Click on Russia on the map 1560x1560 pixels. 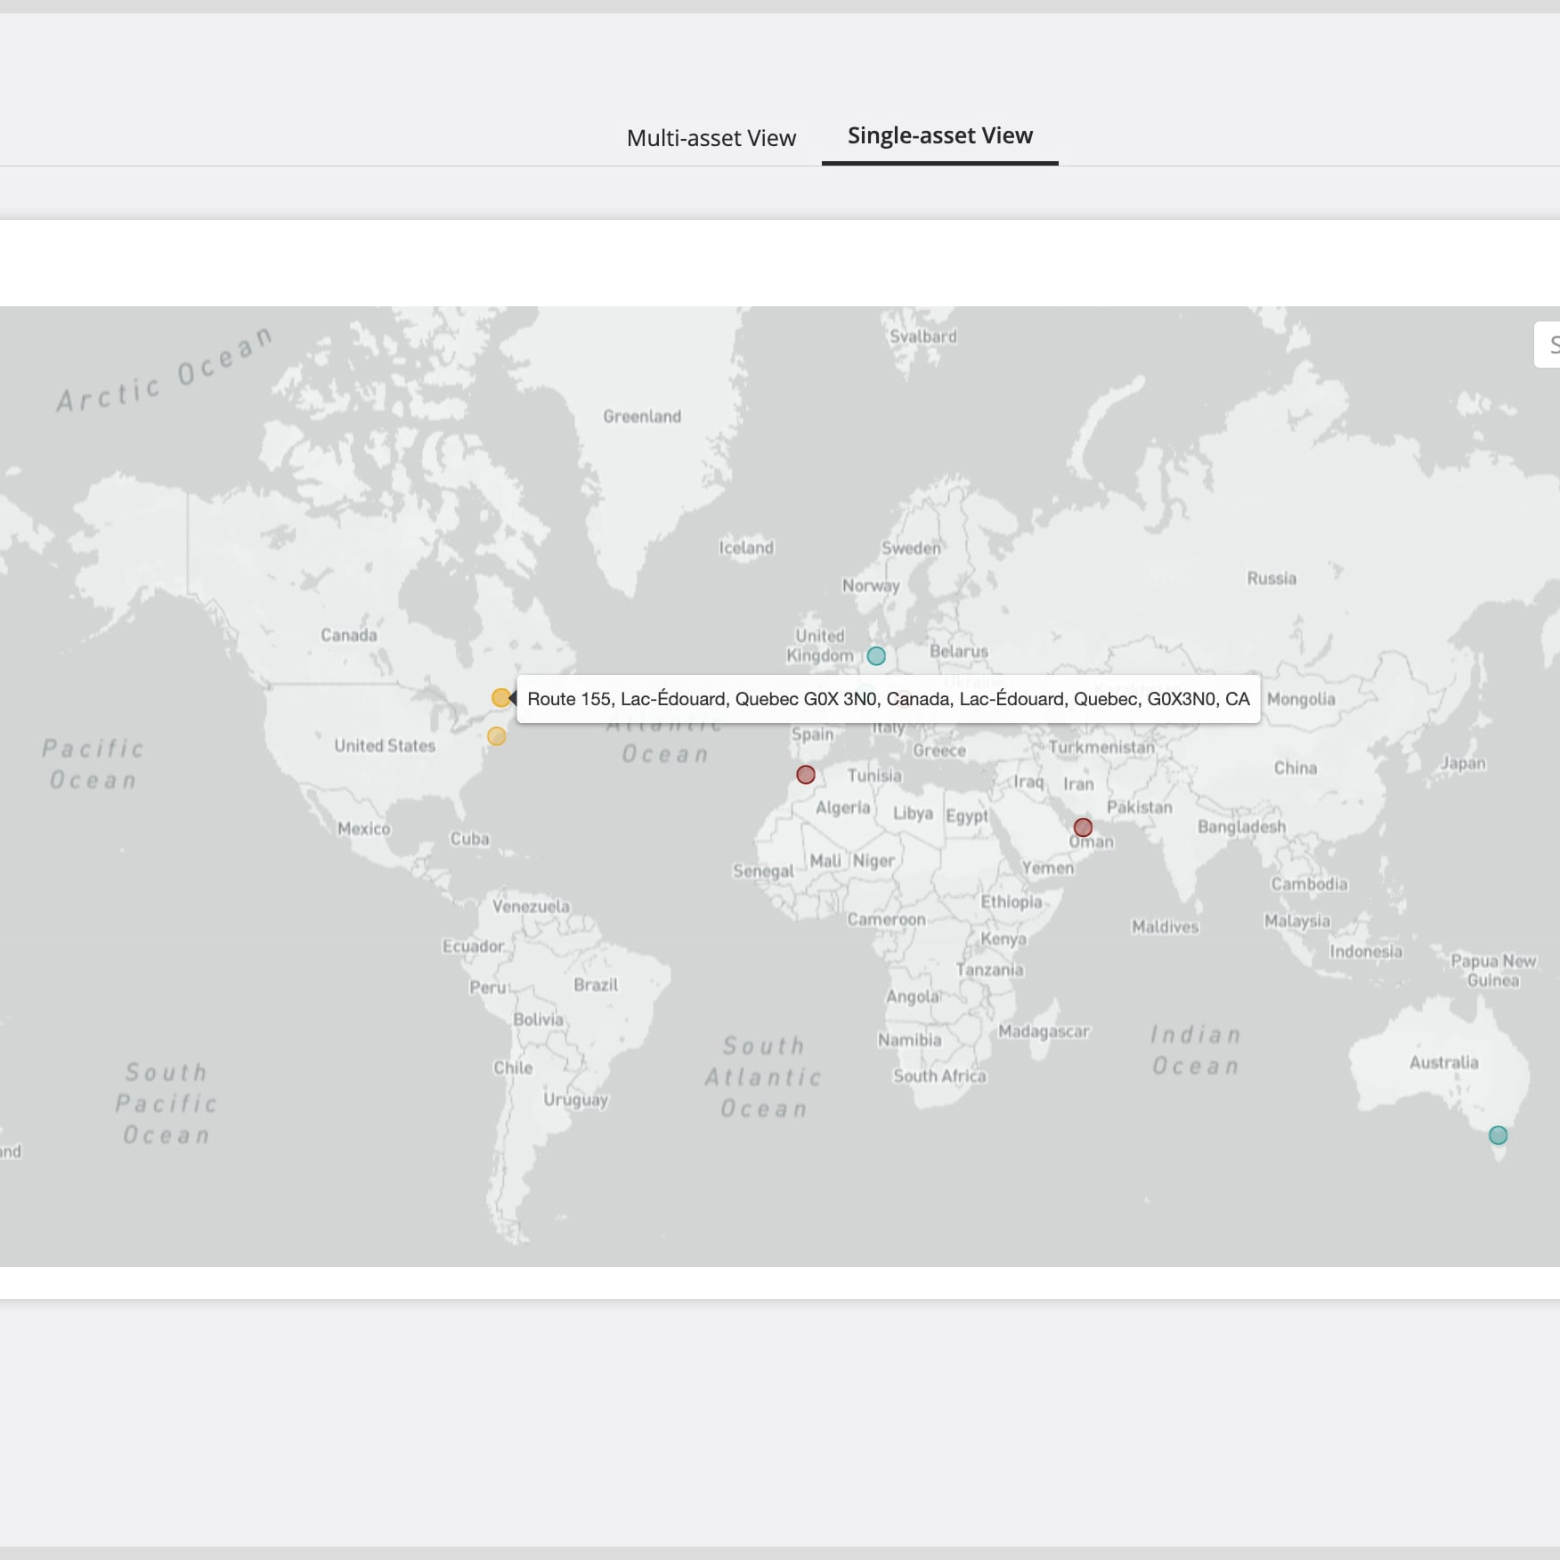[1271, 579]
